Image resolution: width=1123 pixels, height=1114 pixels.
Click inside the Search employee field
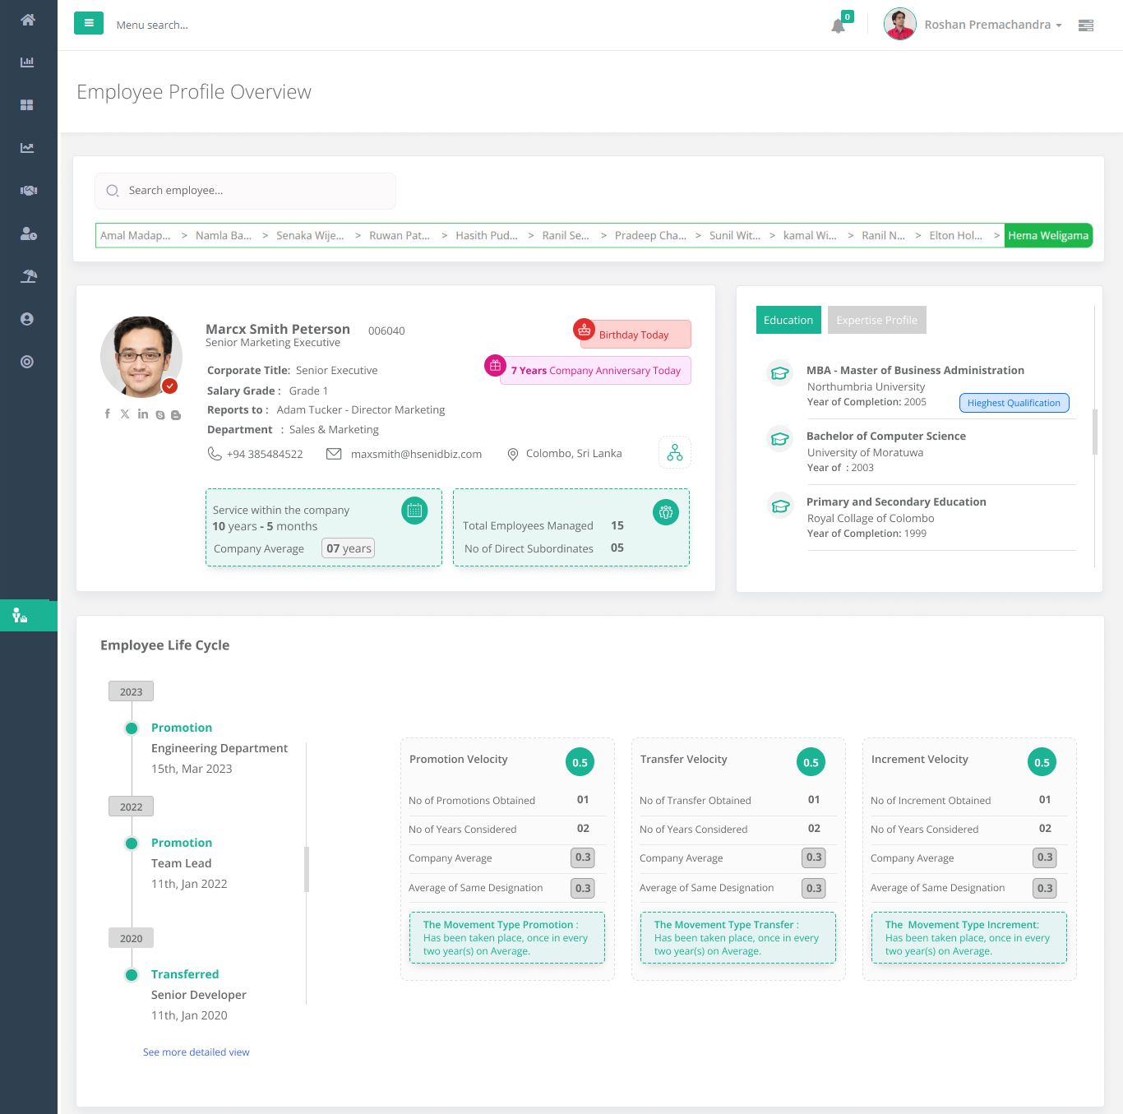click(245, 191)
